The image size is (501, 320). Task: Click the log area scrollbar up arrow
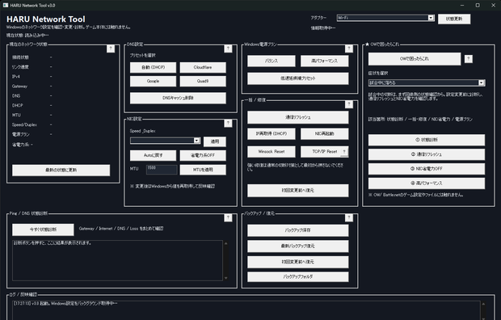pyautogui.click(x=483, y=304)
